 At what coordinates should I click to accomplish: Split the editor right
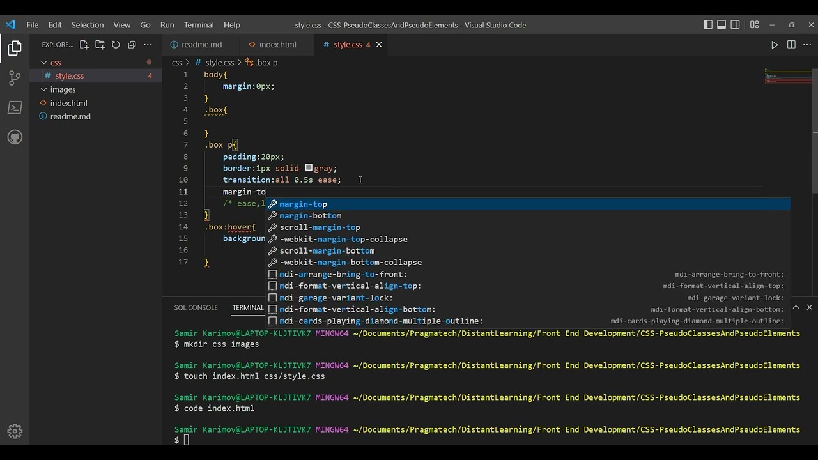[x=791, y=45]
